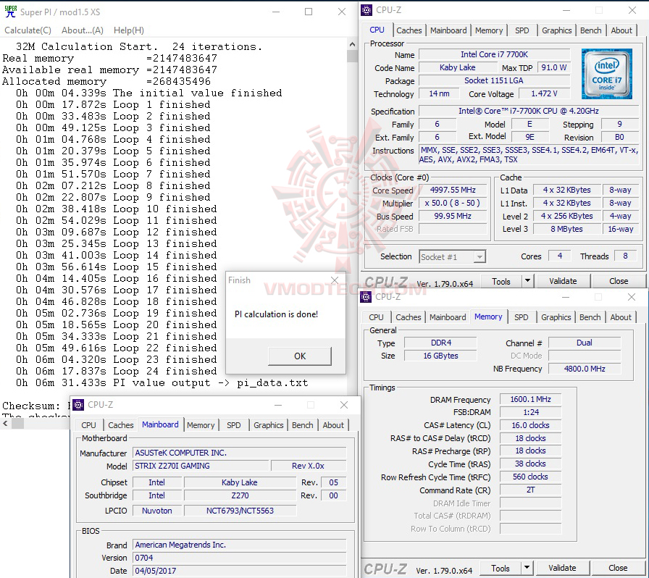Click the Intel Core i7 processor logo
This screenshot has height=578, width=649.
pyautogui.click(x=606, y=74)
